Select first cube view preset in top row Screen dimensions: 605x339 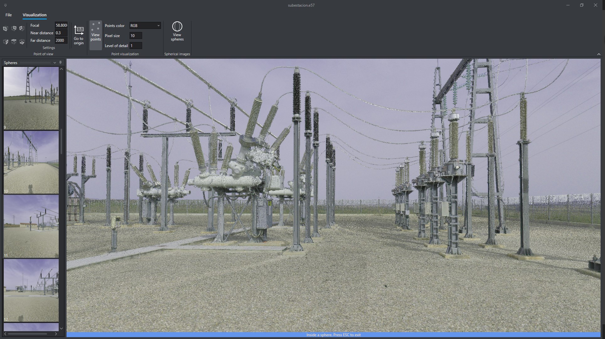5,29
